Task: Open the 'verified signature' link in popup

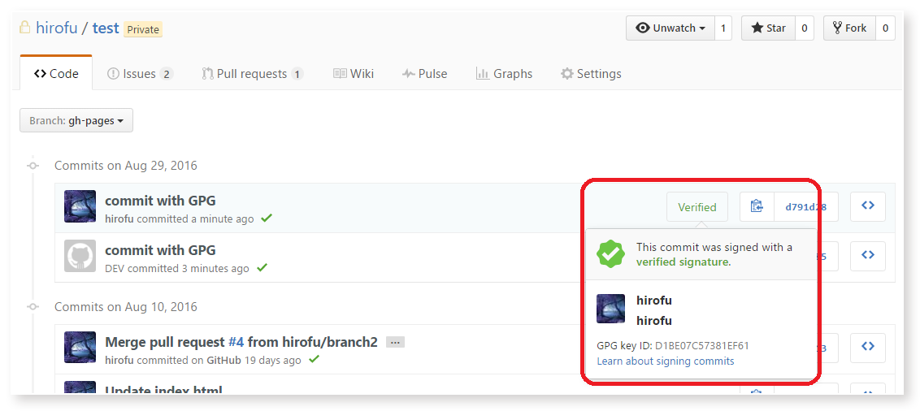Action: pos(682,262)
